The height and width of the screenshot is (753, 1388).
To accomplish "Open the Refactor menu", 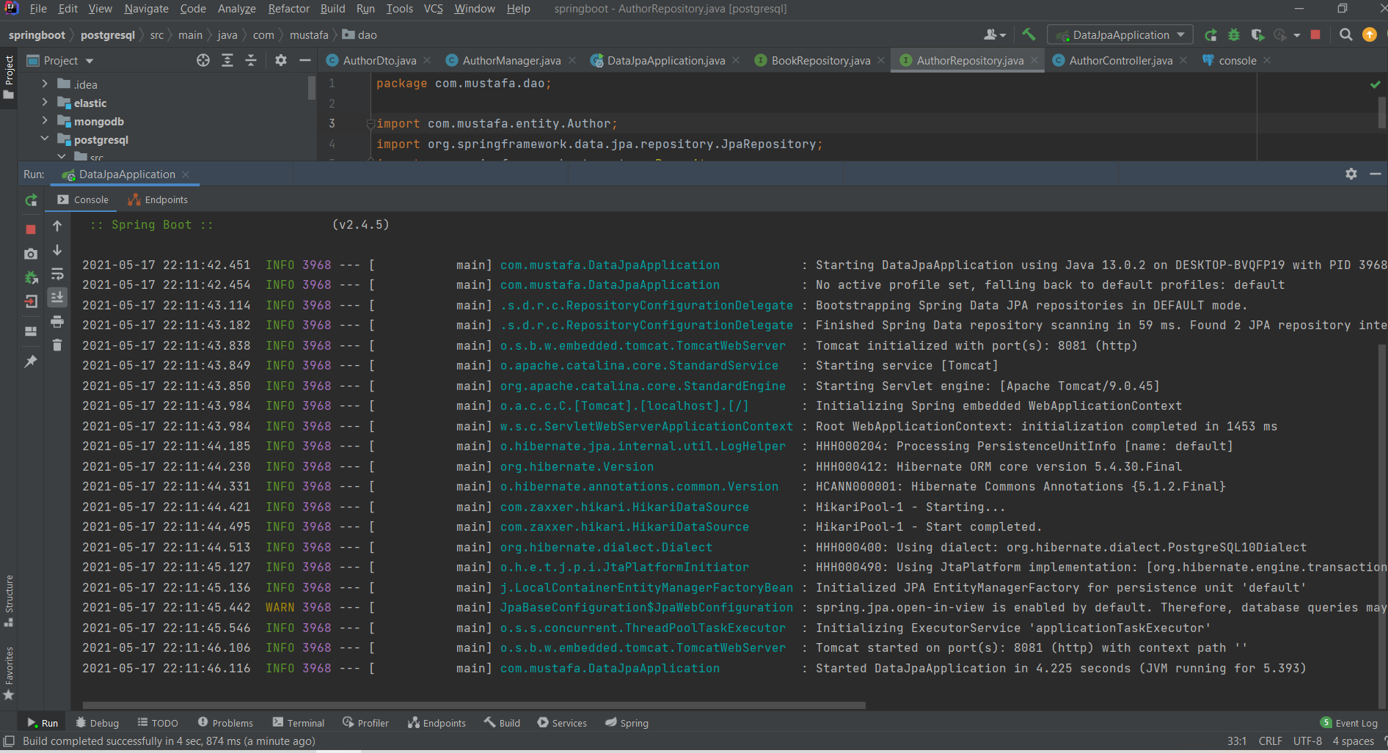I will (x=288, y=9).
